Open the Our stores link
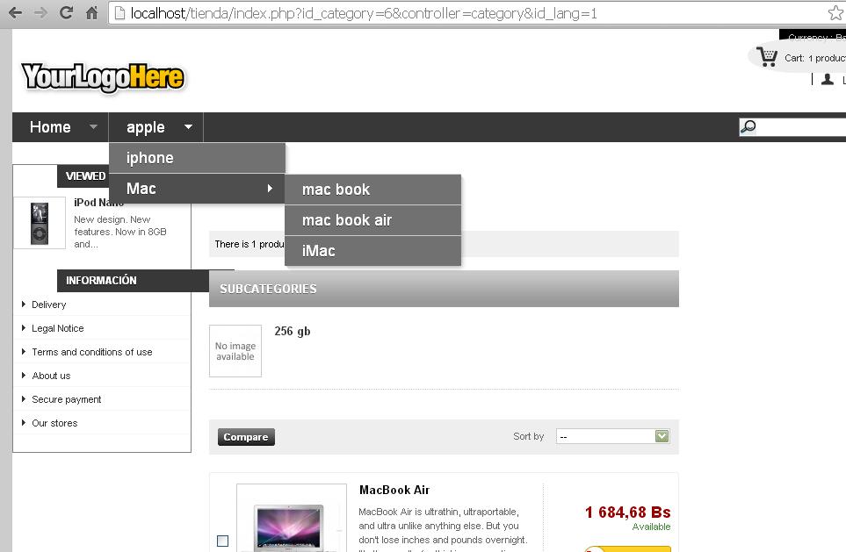This screenshot has width=846, height=552. (54, 423)
